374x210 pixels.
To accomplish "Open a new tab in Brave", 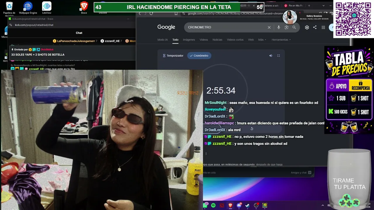I will (x=309, y=6).
